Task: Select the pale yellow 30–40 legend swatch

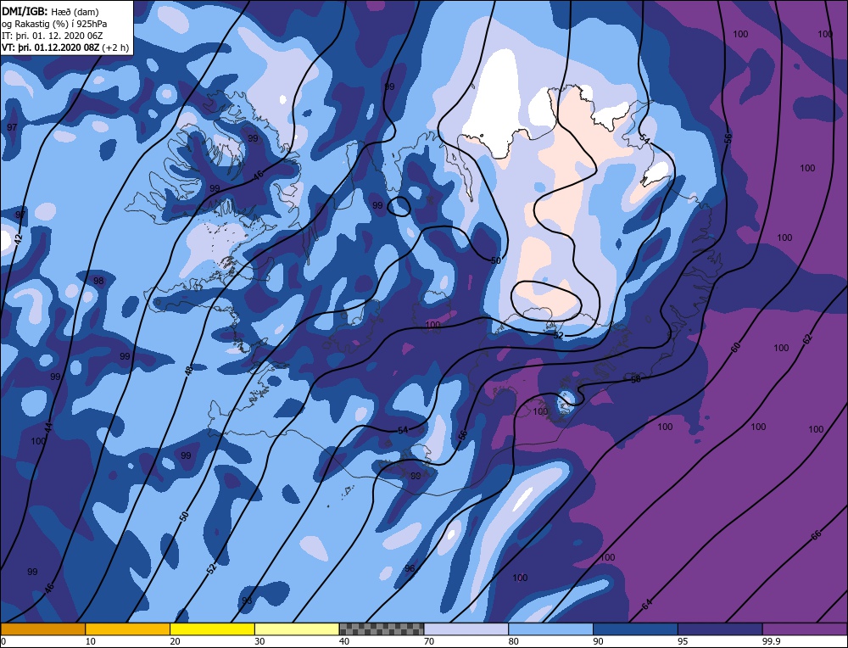Action: (x=297, y=629)
